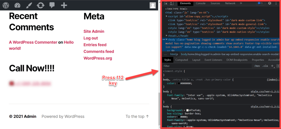The image size is (281, 129).
Task: Open the dashboard gauge icon
Action: click(x=17, y=5)
